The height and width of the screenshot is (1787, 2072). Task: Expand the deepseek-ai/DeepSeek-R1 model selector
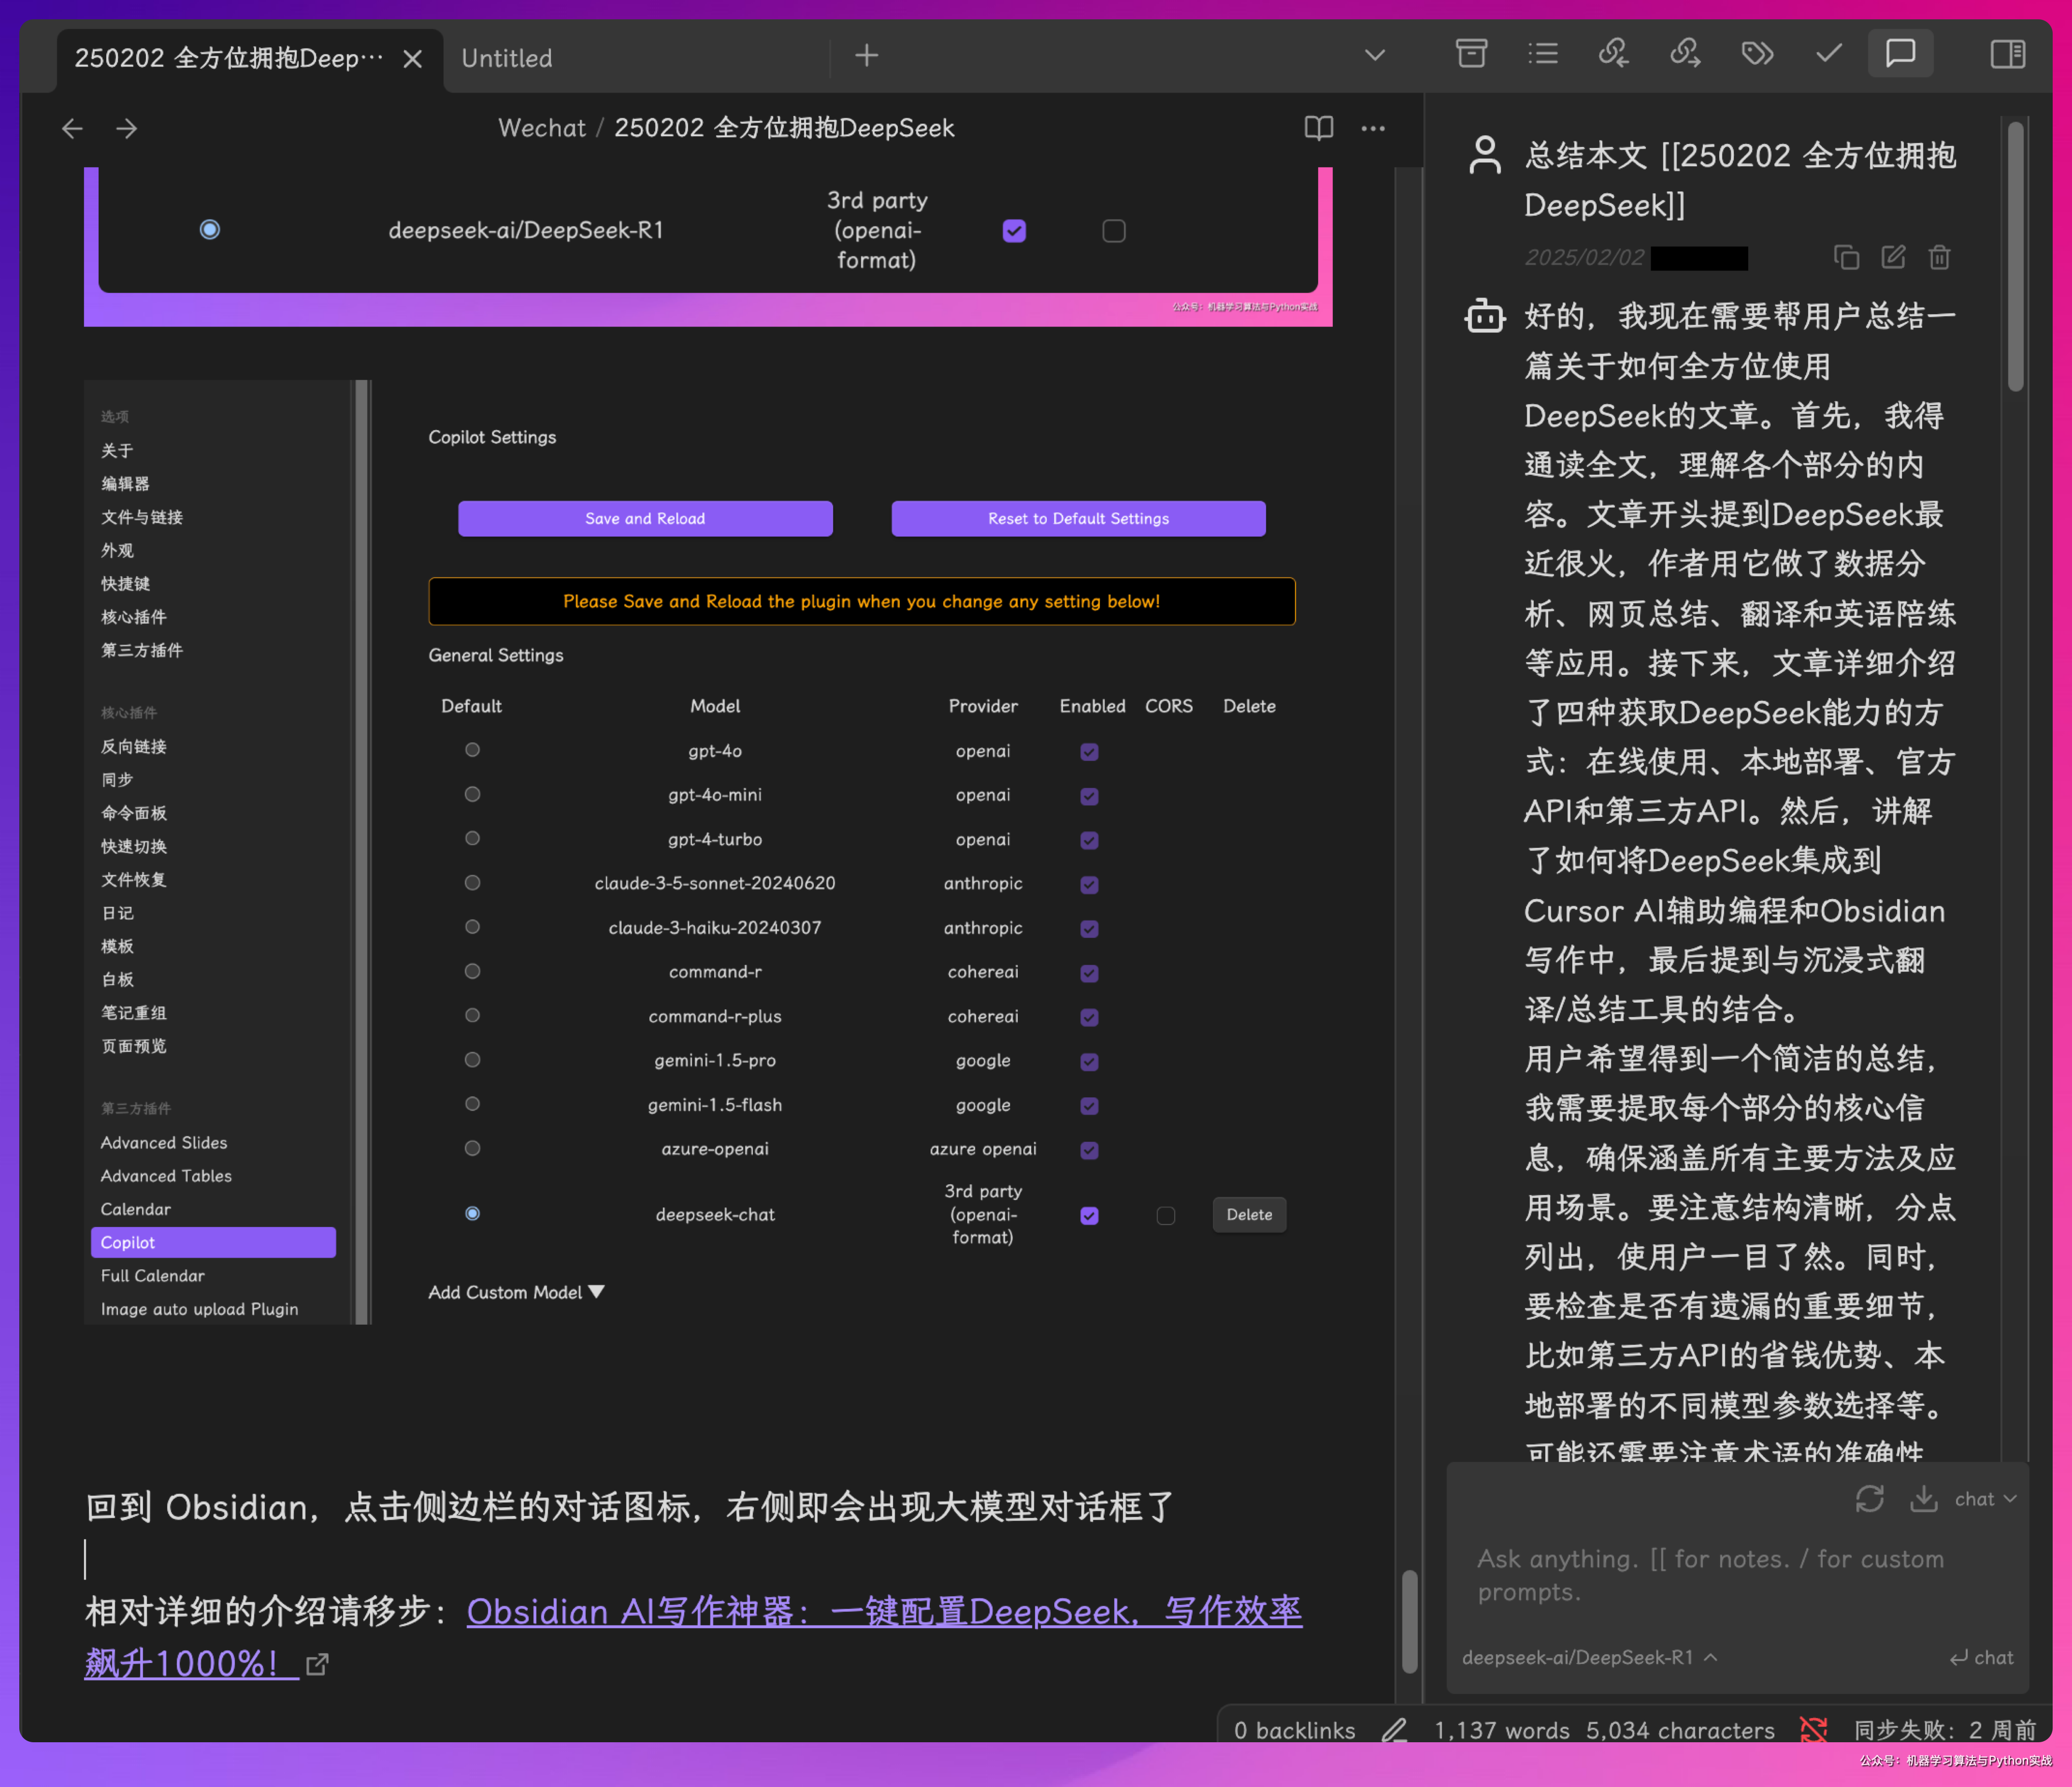click(1588, 1658)
